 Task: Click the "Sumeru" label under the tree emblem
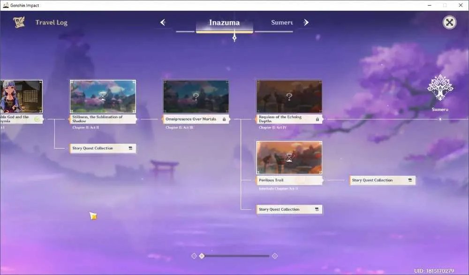pos(440,110)
